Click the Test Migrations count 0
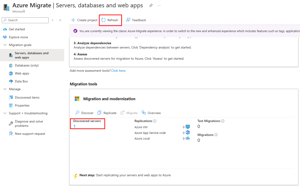The image size is (300, 186). point(199,126)
